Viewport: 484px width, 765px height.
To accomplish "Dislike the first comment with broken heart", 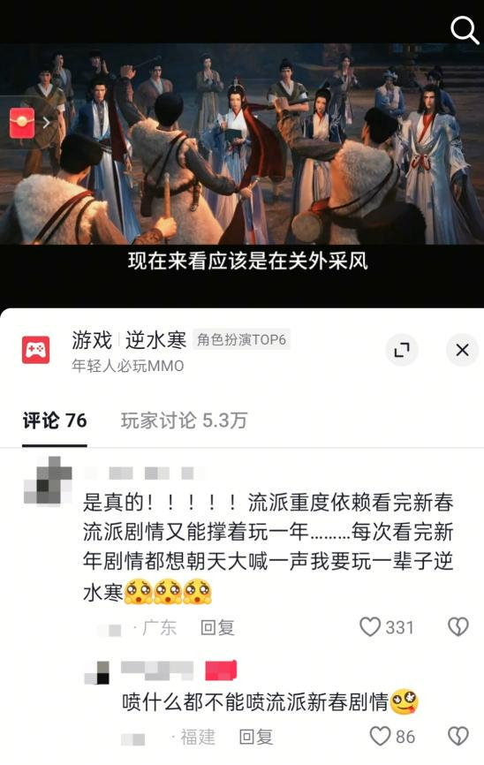I will pyautogui.click(x=458, y=627).
